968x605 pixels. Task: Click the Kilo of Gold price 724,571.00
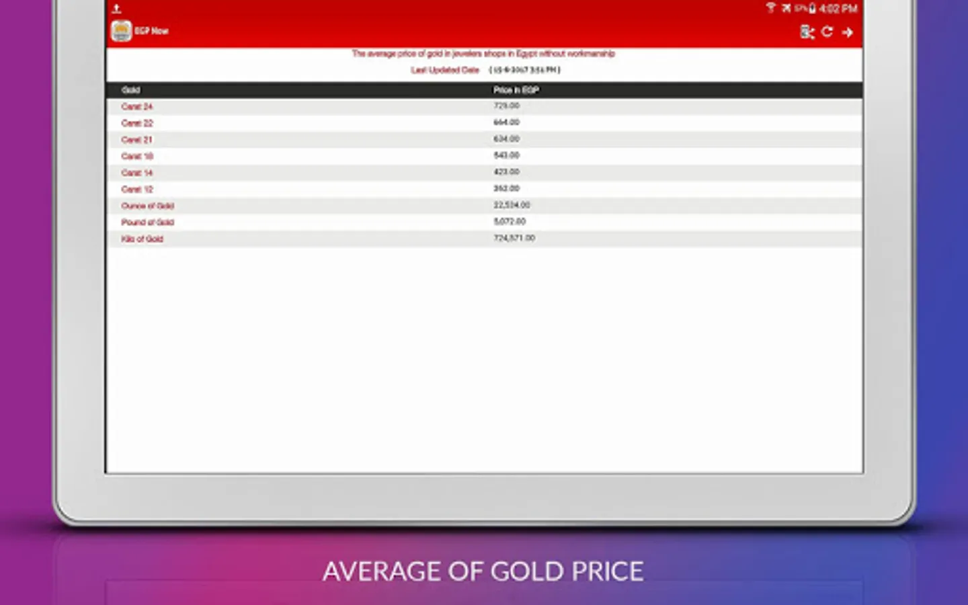point(515,238)
